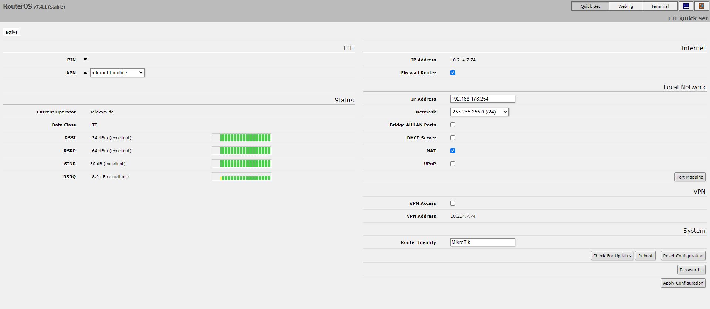Click the orange logout icon

pyautogui.click(x=701, y=6)
